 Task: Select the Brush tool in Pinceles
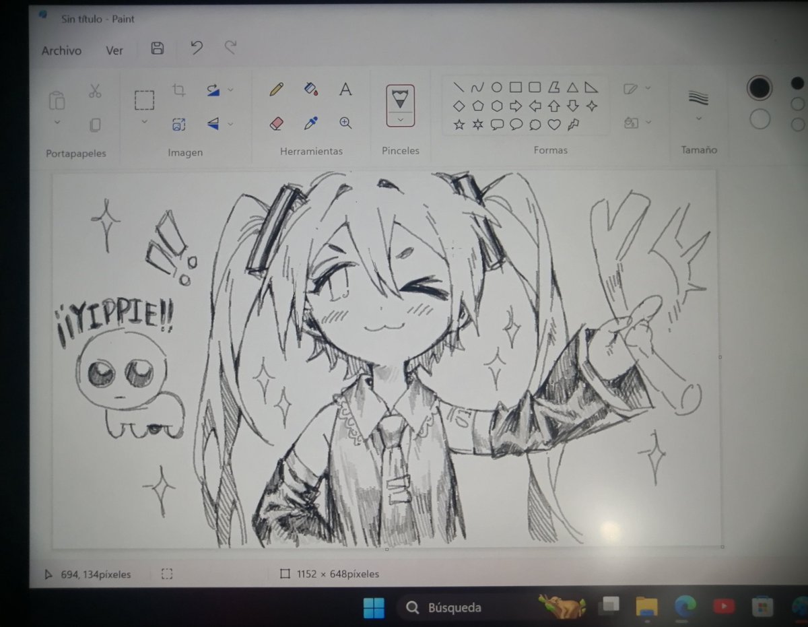point(400,100)
